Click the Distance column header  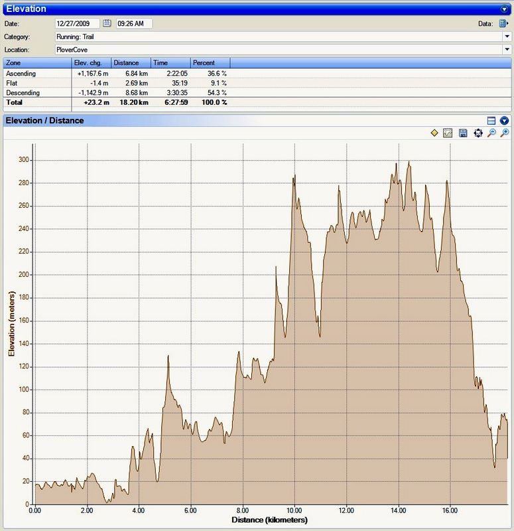131,62
